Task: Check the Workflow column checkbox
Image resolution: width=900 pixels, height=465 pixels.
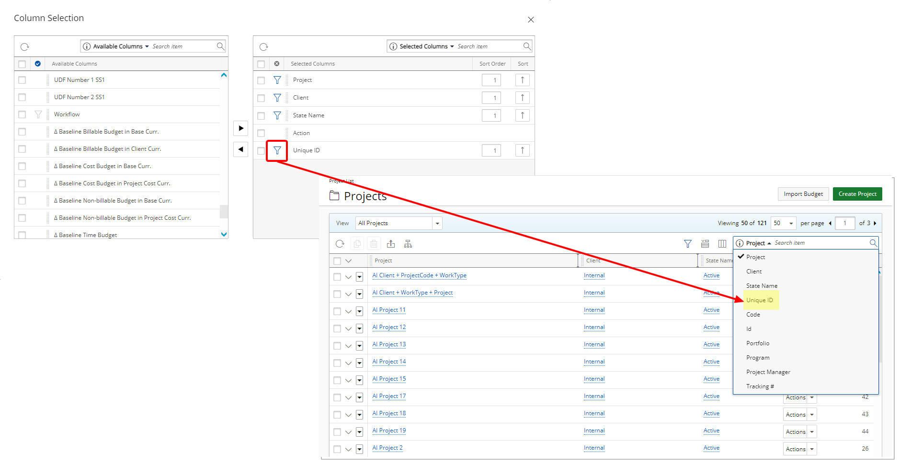Action: click(22, 114)
